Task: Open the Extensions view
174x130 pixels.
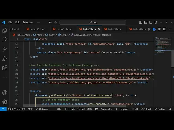Action: click(5, 68)
